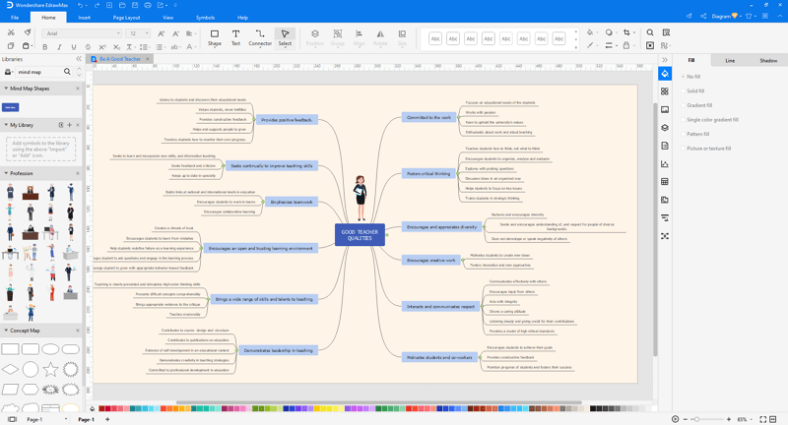Cut selection with scissors icon
Image resolution: width=788 pixels, height=425 pixels.
(x=11, y=32)
